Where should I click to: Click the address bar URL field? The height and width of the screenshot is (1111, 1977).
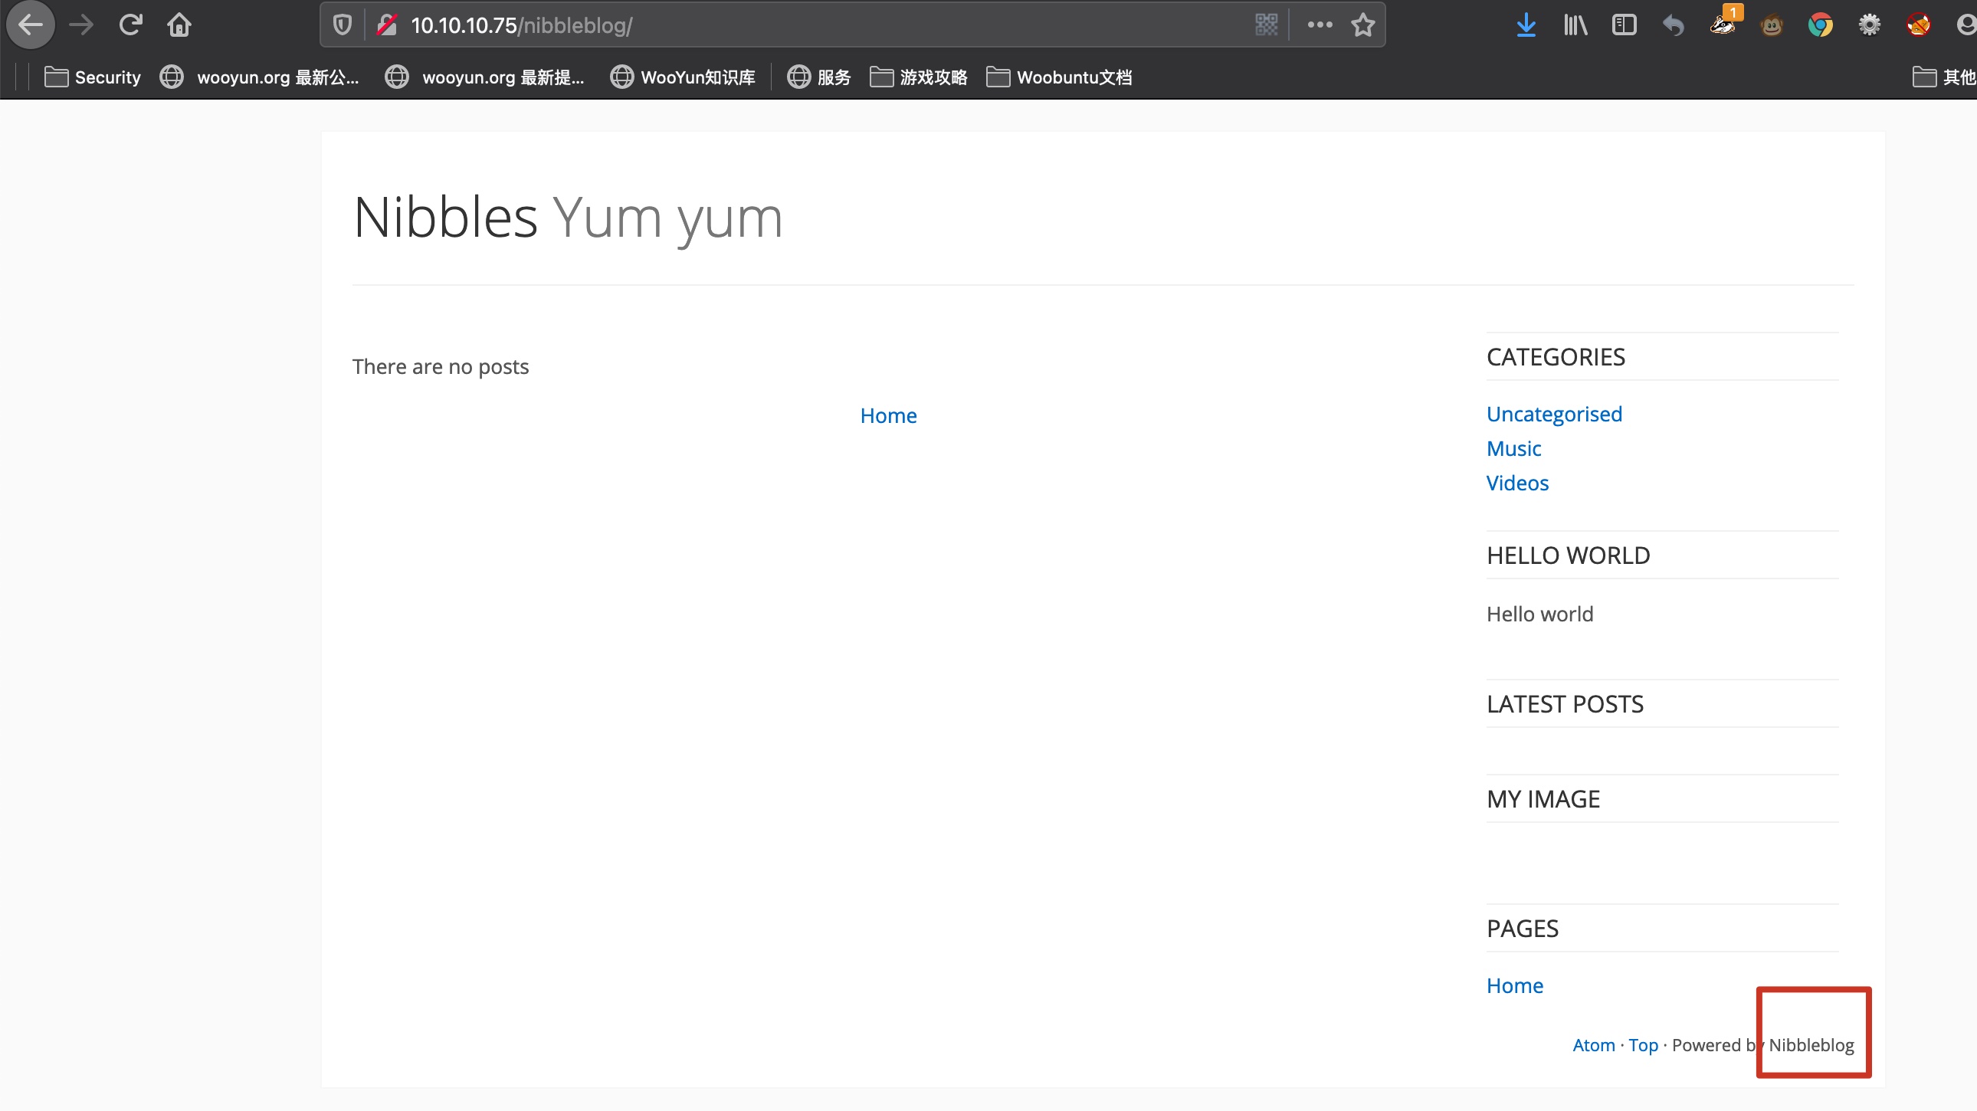pyautogui.click(x=768, y=25)
